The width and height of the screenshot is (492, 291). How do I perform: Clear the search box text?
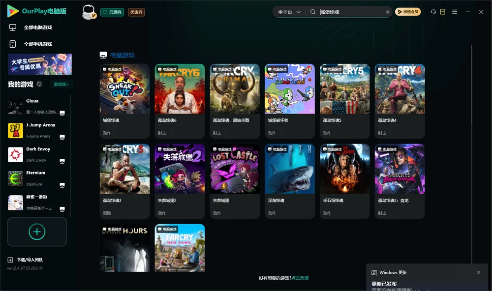click(388, 12)
